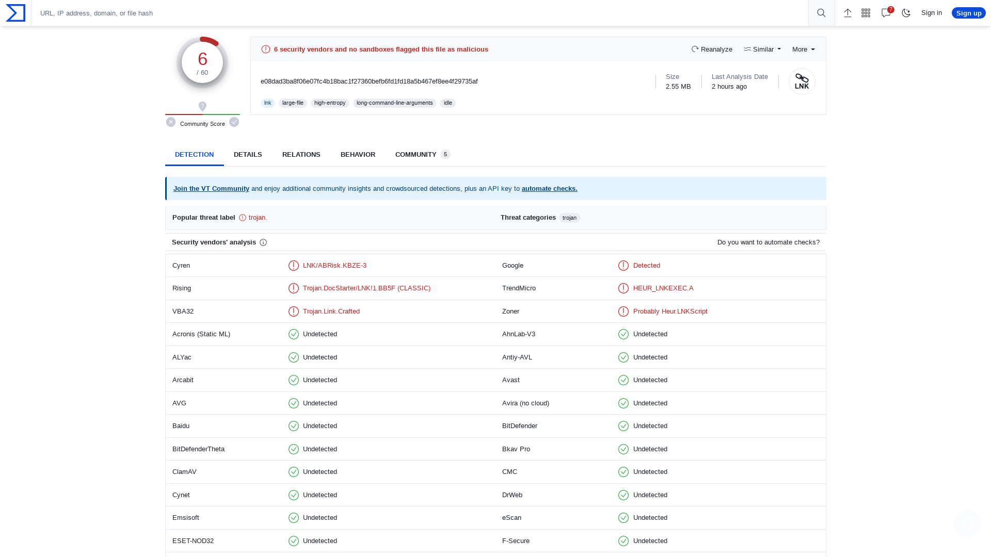Expand the Similar dropdown
Viewport: 991px width, 557px height.
click(x=762, y=50)
